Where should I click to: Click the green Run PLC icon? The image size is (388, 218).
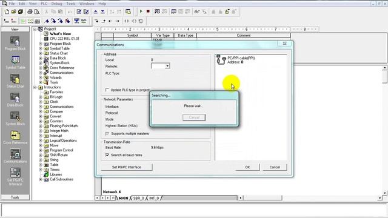click(141, 12)
